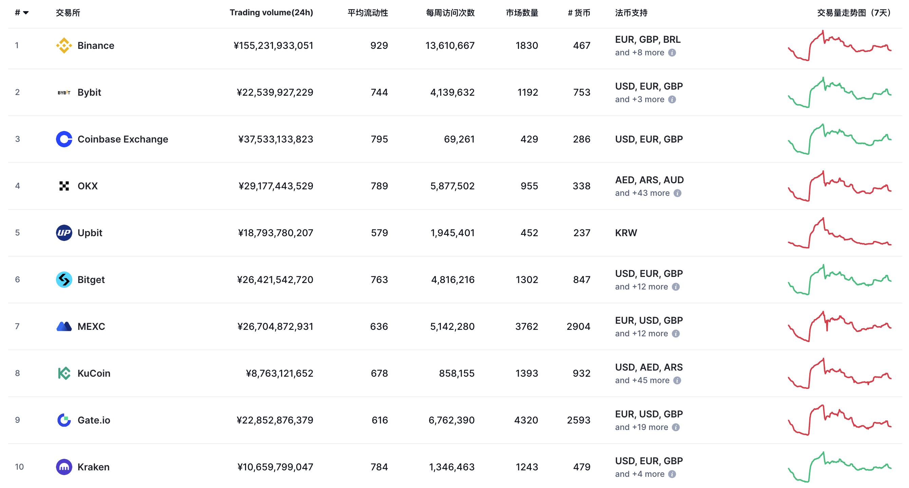Viewport: 909px width, 488px height.
Task: Click the MEXC logo icon
Action: (64, 326)
